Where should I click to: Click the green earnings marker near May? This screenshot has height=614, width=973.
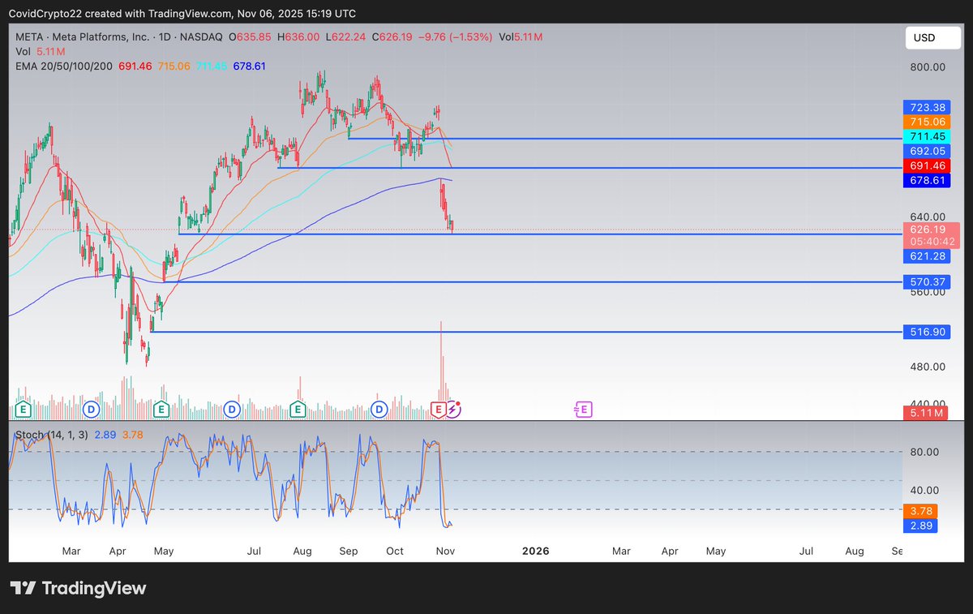coord(161,410)
